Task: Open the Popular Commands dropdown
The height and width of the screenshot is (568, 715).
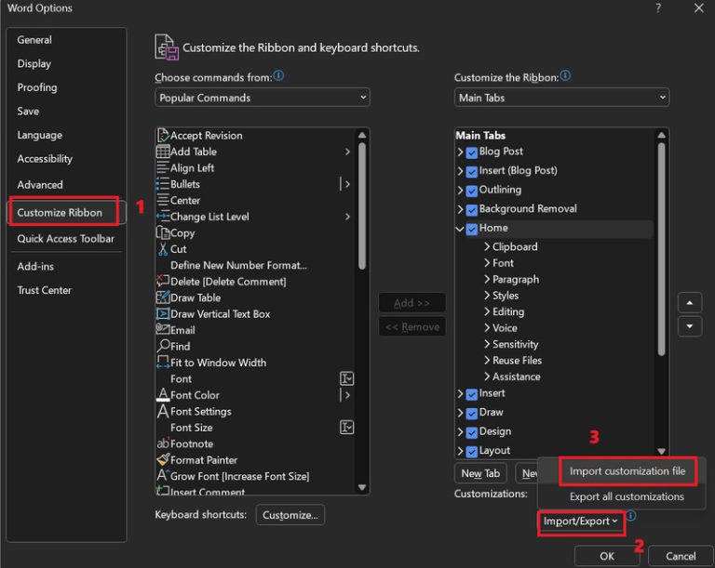Action: tap(262, 98)
